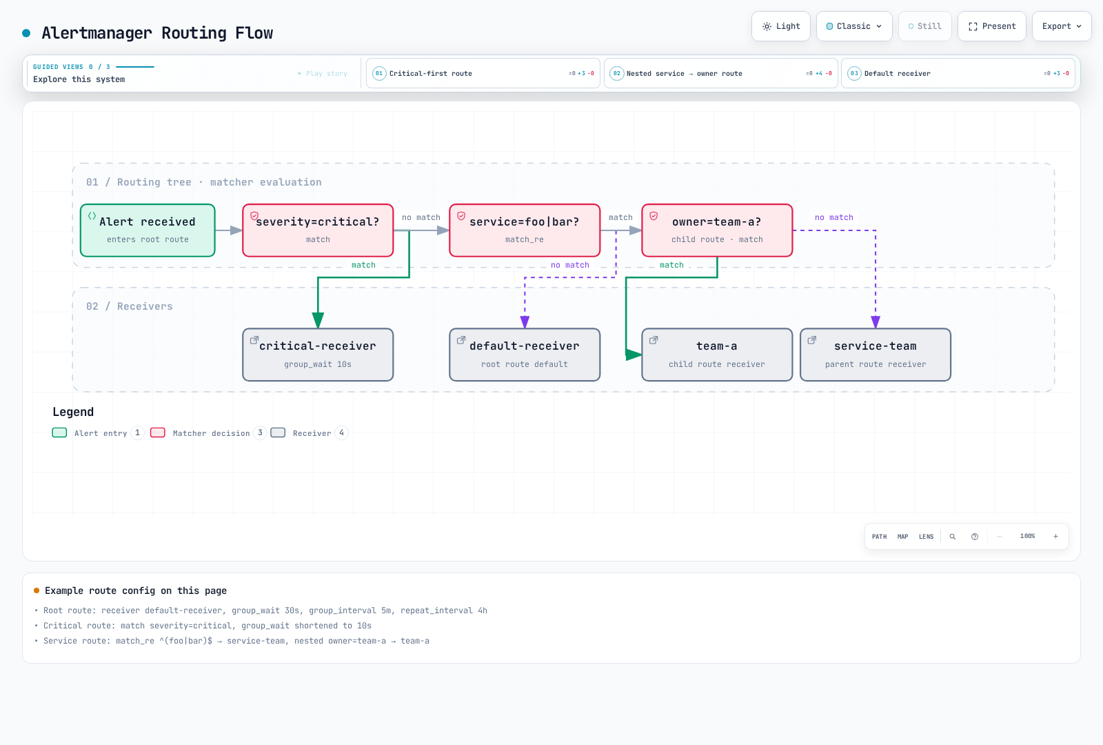Select guided view 03 Default receiver
The width and height of the screenshot is (1103, 745).
(x=958, y=73)
